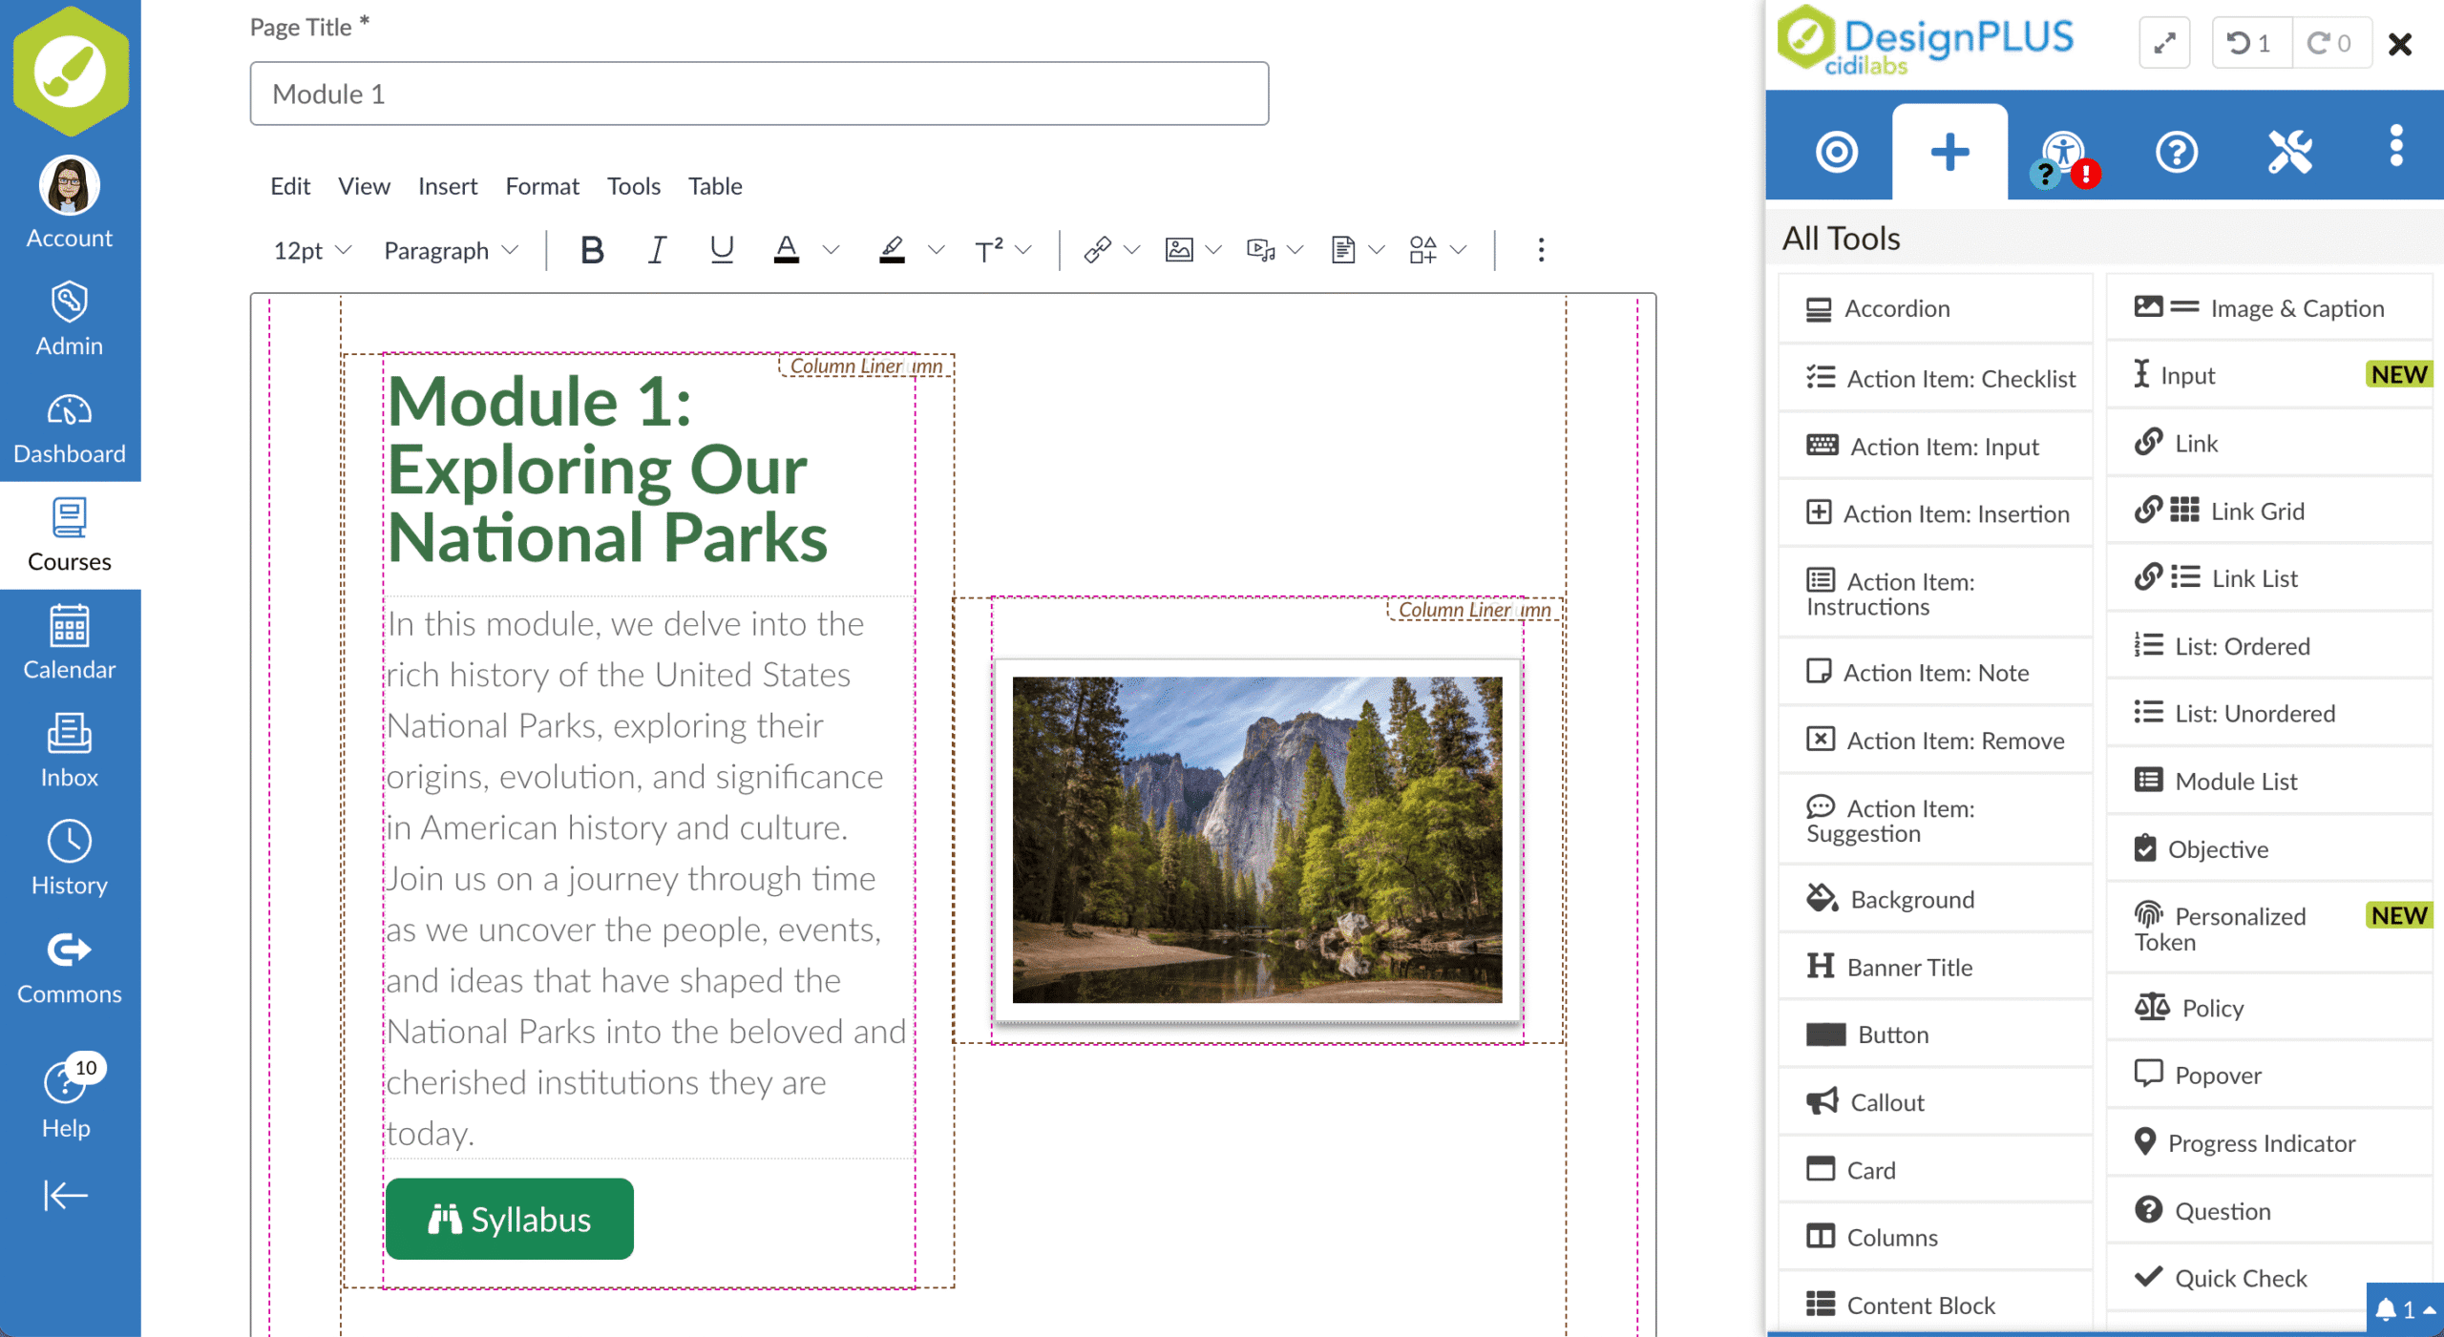Viewport: 2444px width, 1337px height.
Task: Click the green Syllabus button
Action: (509, 1219)
